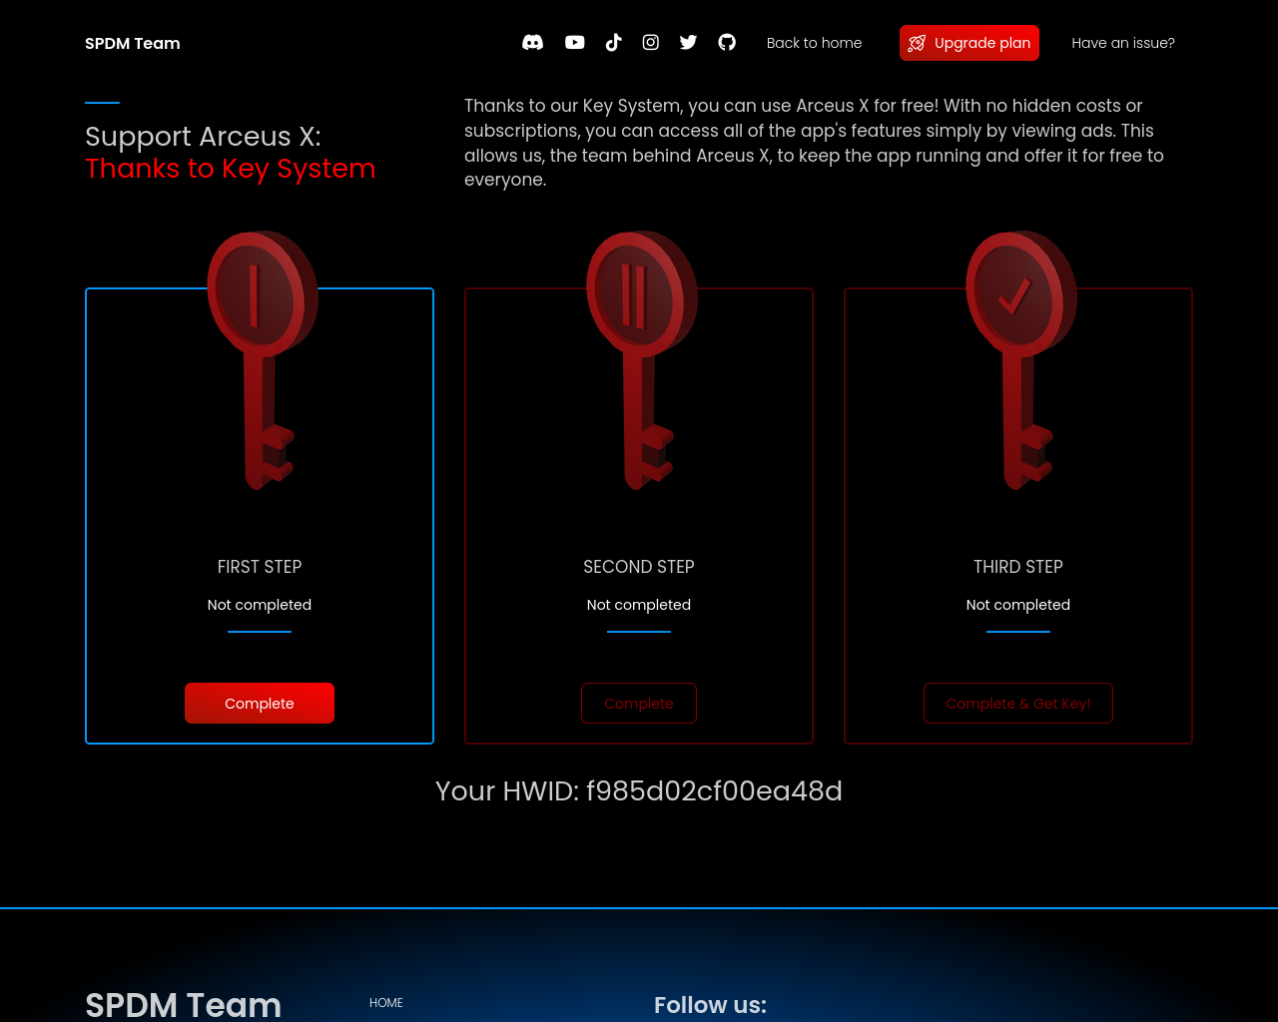Complete the first step
This screenshot has width=1278, height=1022.
[x=260, y=704]
